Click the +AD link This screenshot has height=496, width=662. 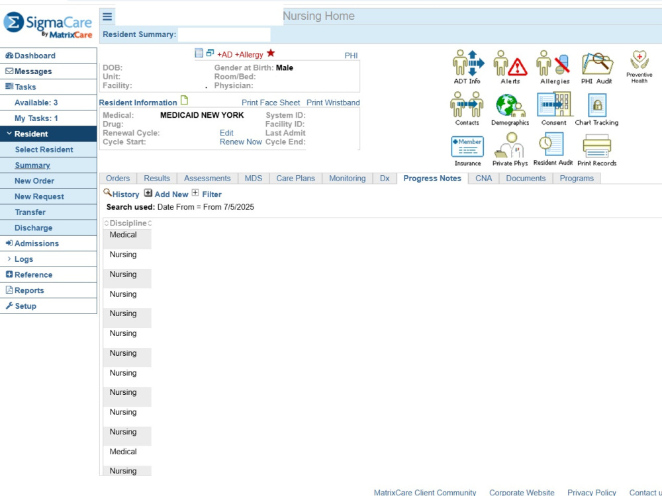click(x=224, y=54)
